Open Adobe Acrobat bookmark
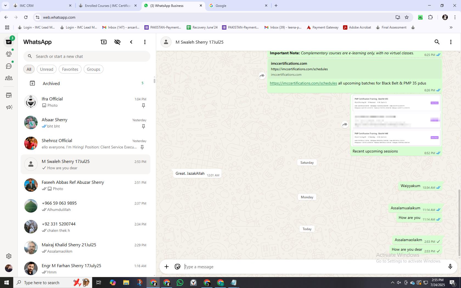The image size is (461, 288). click(357, 27)
